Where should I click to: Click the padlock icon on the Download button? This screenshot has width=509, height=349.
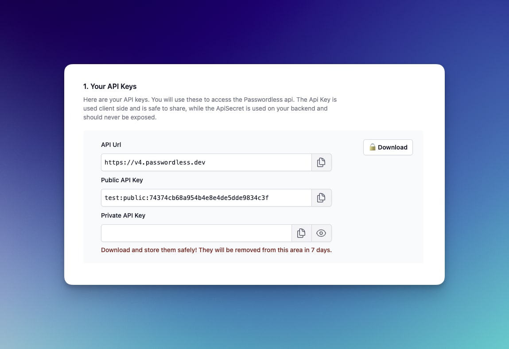point(372,147)
